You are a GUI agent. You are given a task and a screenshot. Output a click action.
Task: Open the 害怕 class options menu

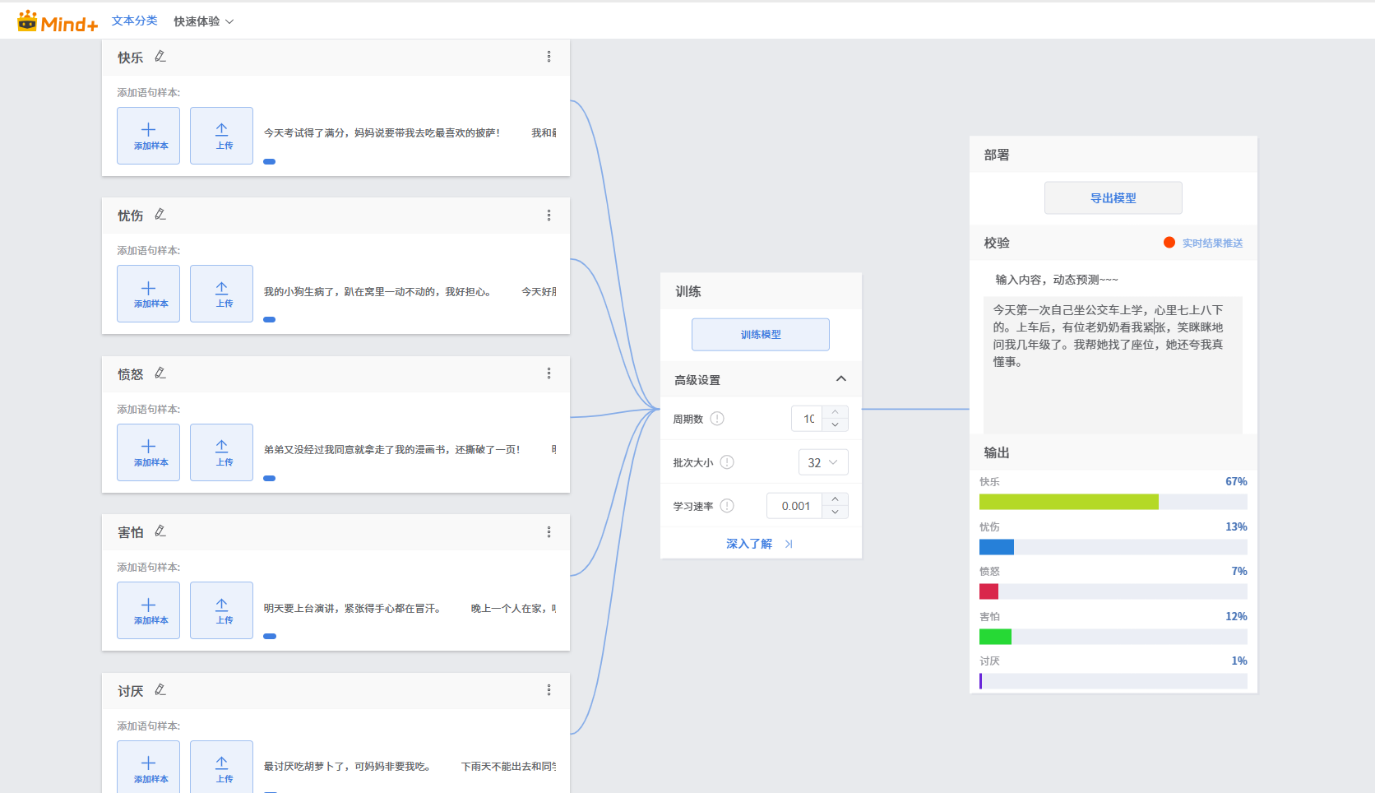click(549, 532)
